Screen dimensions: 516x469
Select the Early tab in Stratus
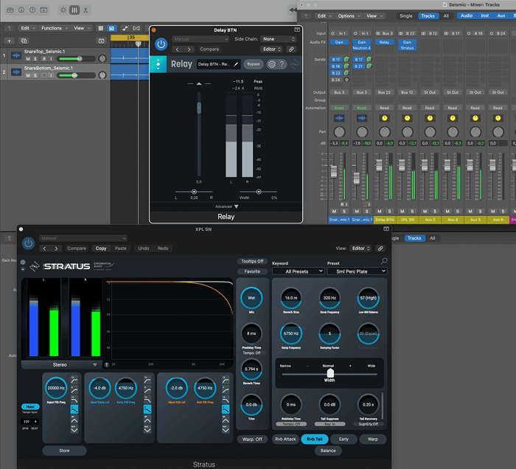344,439
